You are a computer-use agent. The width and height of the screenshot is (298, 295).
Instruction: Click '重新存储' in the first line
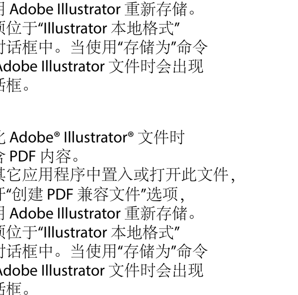(x=156, y=9)
